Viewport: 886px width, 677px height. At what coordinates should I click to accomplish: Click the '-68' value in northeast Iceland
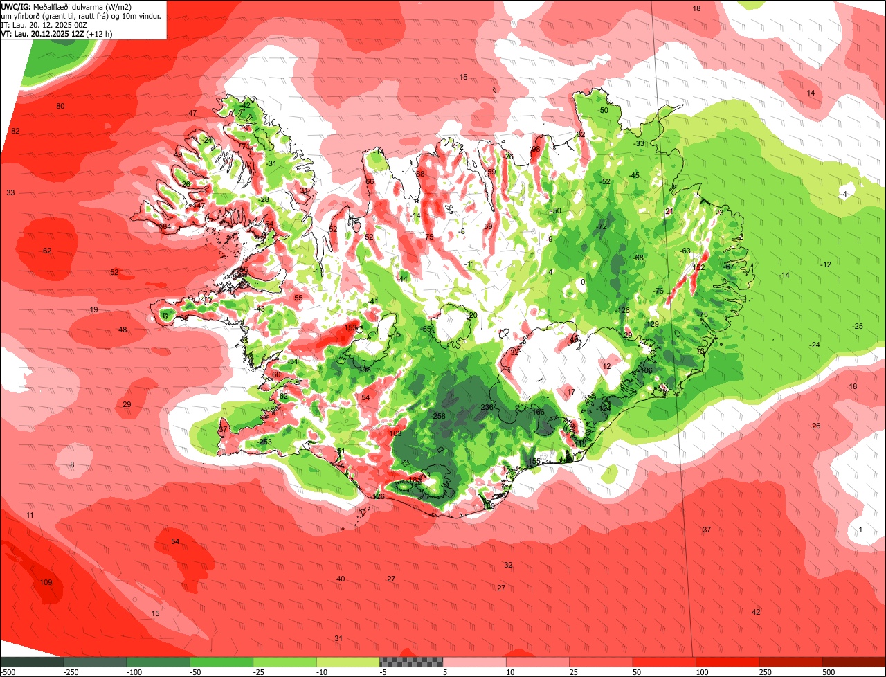click(638, 258)
